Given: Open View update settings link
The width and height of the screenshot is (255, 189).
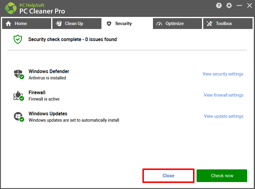Looking at the screenshot, I should pyautogui.click(x=224, y=116).
